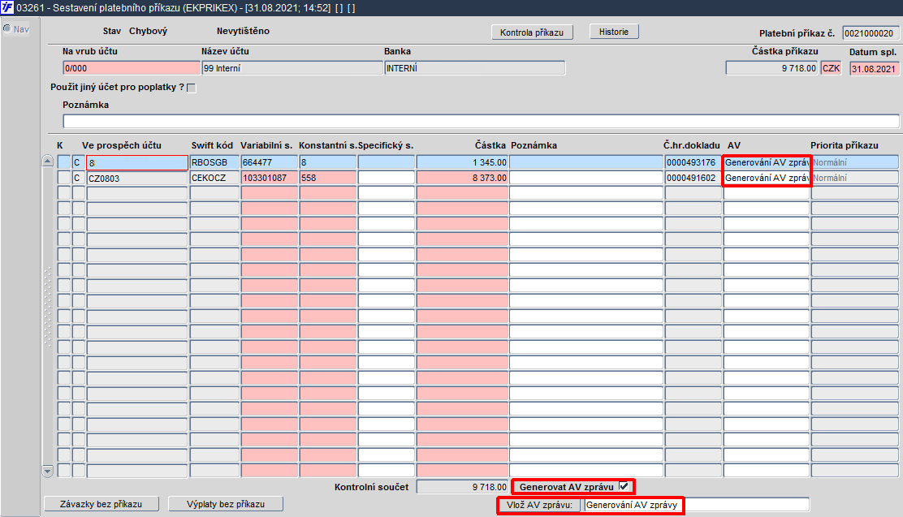The height and width of the screenshot is (517, 903).
Task: Select the 'Datum spl.' date field
Action: click(x=875, y=68)
